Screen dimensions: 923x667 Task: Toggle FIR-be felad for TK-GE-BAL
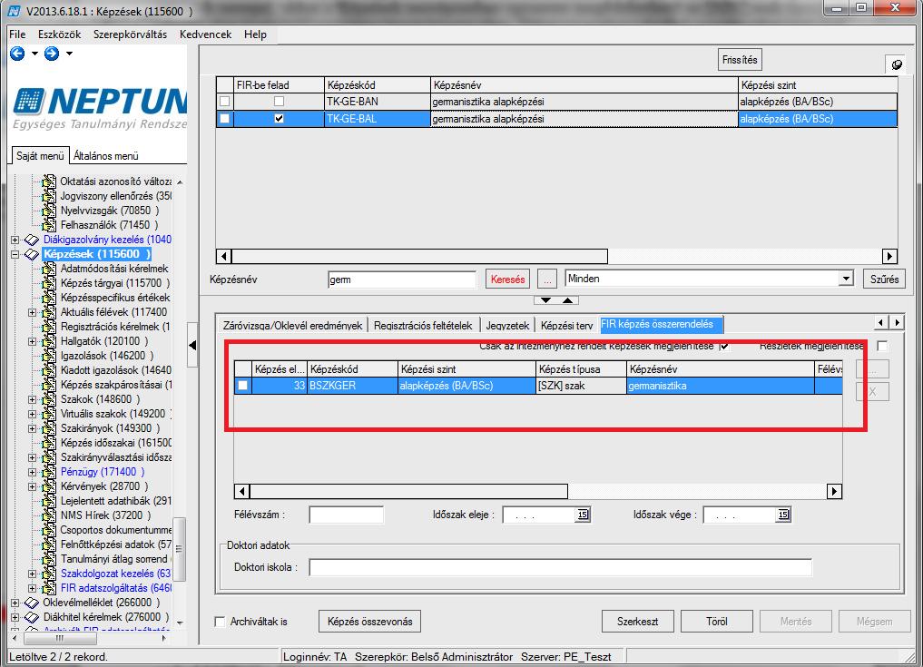pos(279,118)
